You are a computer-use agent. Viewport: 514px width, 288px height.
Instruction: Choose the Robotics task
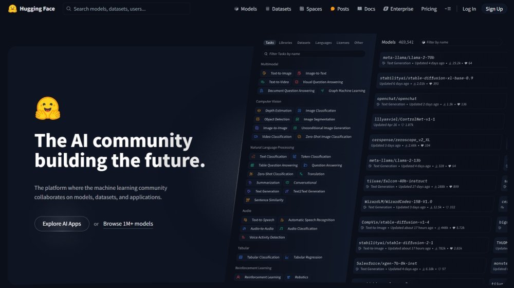point(297,278)
